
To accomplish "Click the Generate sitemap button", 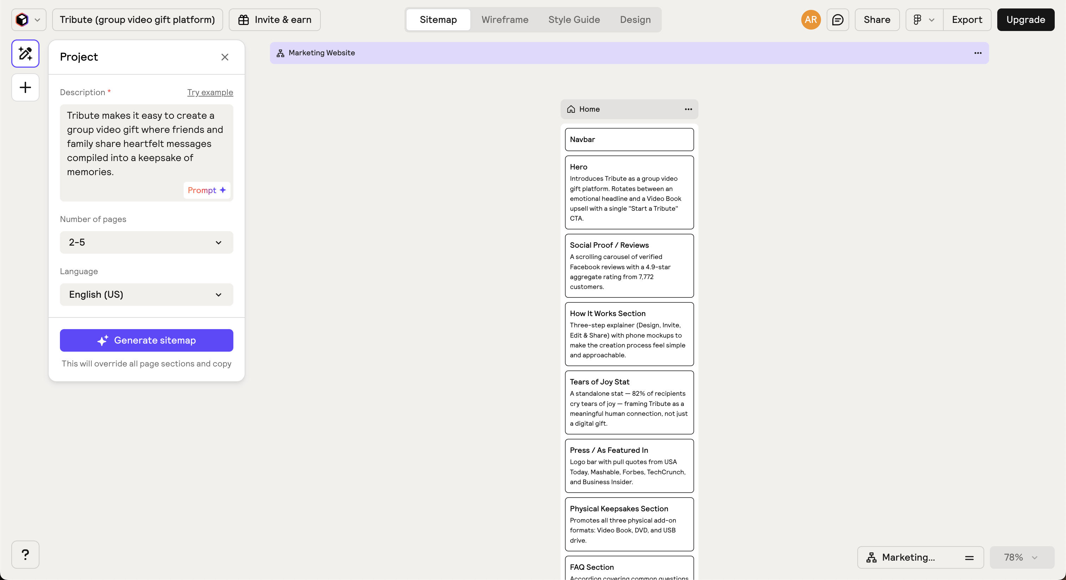I will pos(146,340).
